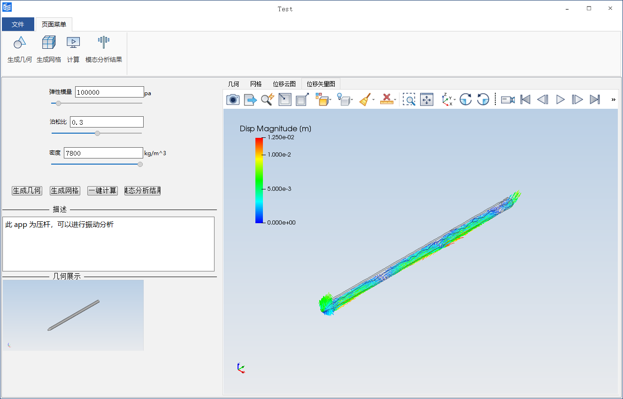
Task: Click the "5.000e-3" legend value
Action: tap(279, 189)
